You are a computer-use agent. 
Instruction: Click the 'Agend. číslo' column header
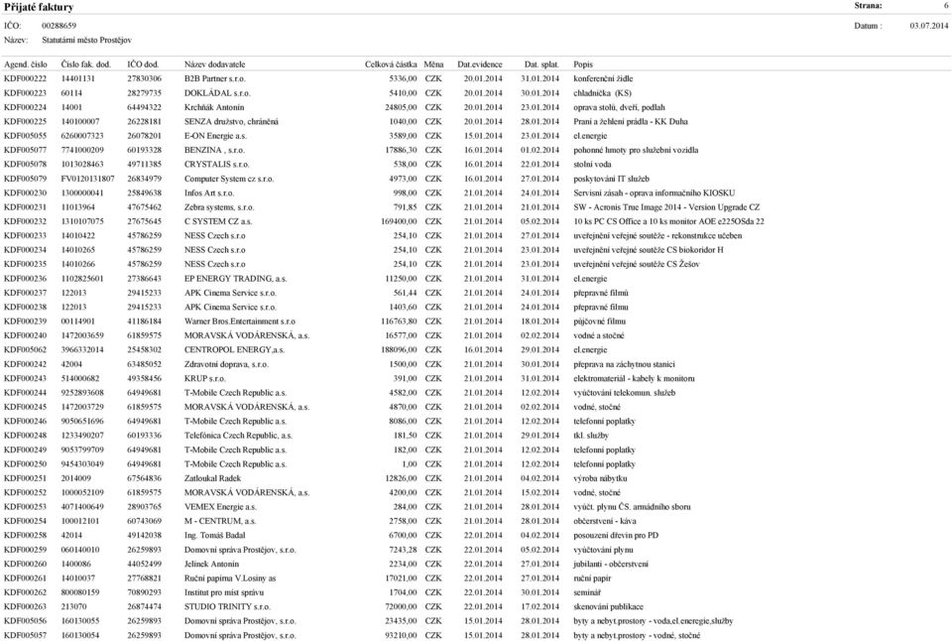click(x=26, y=64)
